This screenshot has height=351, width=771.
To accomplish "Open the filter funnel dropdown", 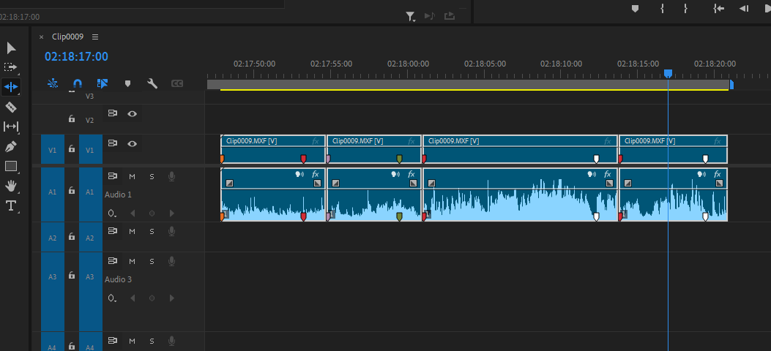I will click(411, 17).
